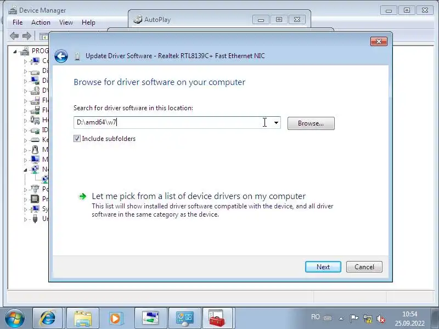Screen dimensions: 439x329
Task: Open the Windows Start menu orb
Action: click(x=15, y=319)
